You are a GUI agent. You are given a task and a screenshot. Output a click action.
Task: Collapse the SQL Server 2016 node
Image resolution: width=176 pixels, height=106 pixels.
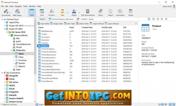click(7, 32)
